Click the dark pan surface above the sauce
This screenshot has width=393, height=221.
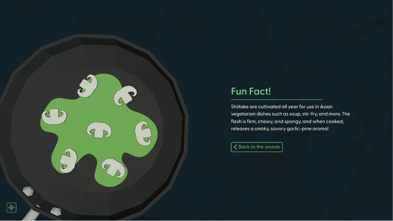[100, 60]
